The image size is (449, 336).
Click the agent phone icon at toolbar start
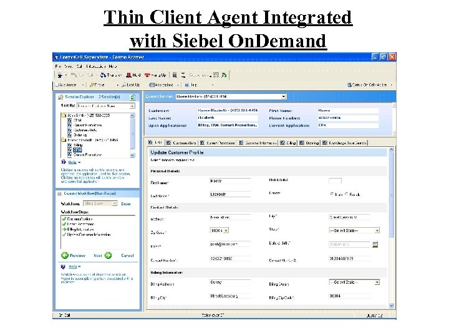pos(60,75)
